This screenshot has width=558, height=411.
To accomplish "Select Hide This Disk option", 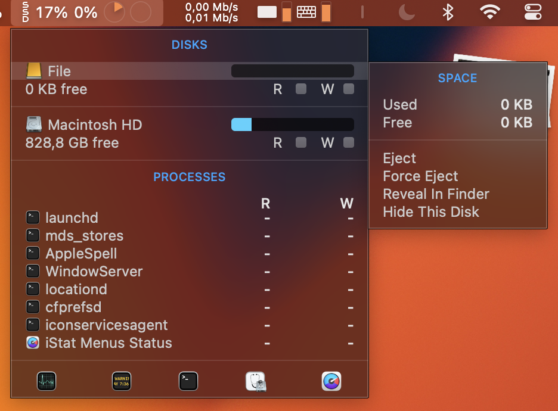I will (x=431, y=212).
